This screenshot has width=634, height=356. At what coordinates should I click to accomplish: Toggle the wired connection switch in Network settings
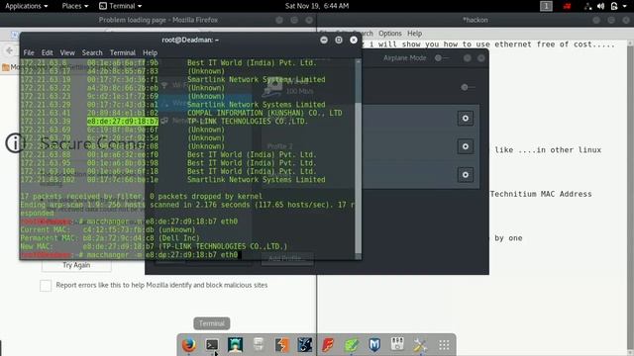(468, 87)
